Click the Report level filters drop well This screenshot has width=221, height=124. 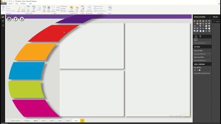(x=202, y=60)
